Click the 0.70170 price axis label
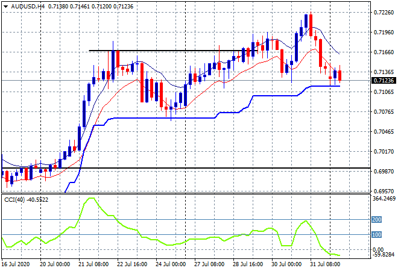 pyautogui.click(x=384, y=152)
